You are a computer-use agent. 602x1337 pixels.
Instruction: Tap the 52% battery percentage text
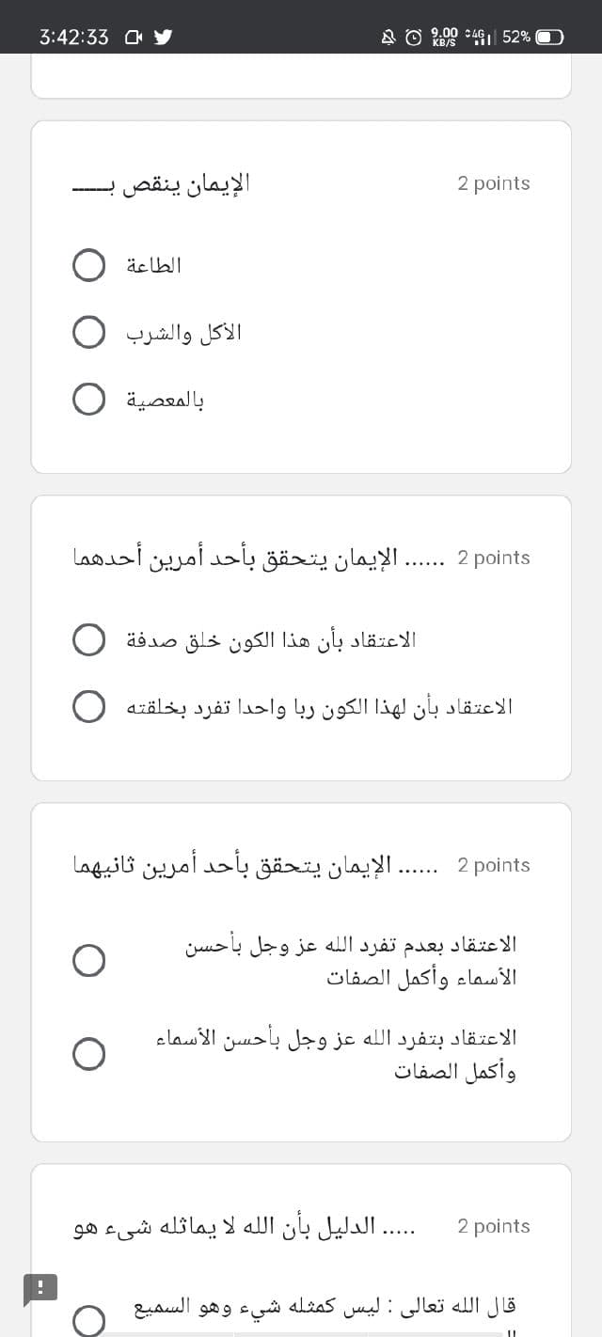[x=516, y=38]
